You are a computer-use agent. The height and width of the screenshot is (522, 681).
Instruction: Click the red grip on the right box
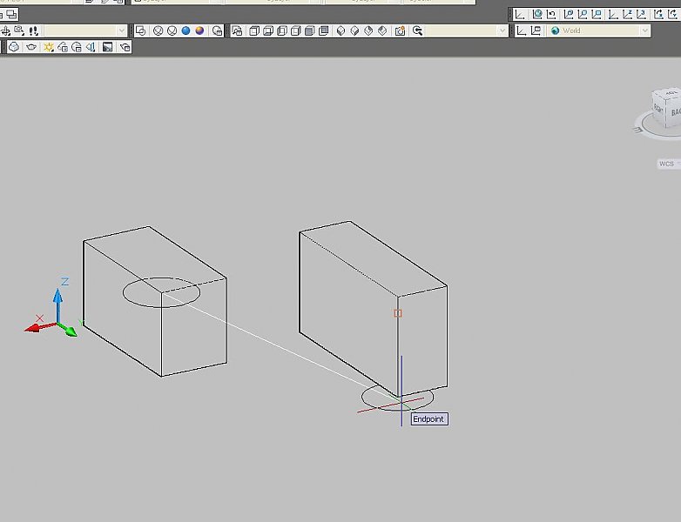tap(398, 313)
